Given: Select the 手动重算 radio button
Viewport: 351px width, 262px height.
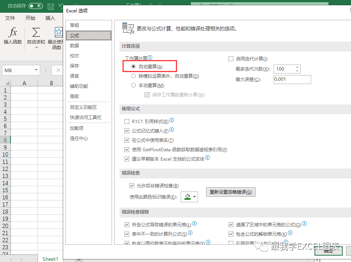Looking at the screenshot, I should (x=133, y=85).
